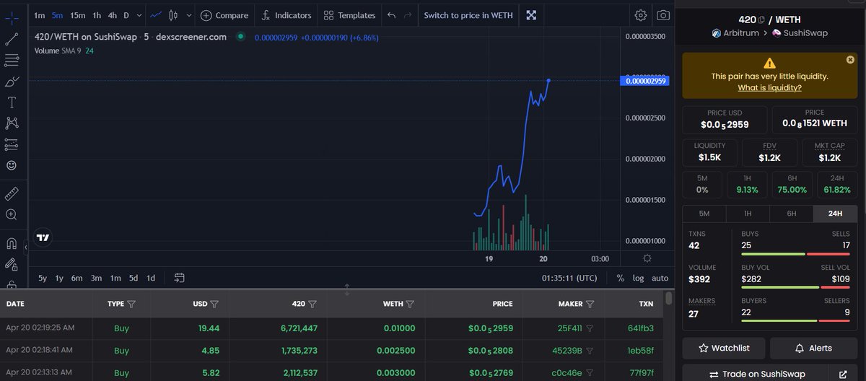Filter by maker 25F411

590,328
